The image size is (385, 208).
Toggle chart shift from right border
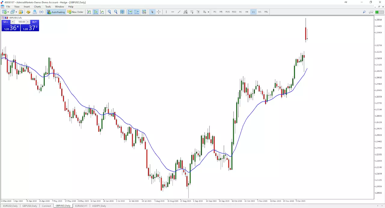point(137,12)
